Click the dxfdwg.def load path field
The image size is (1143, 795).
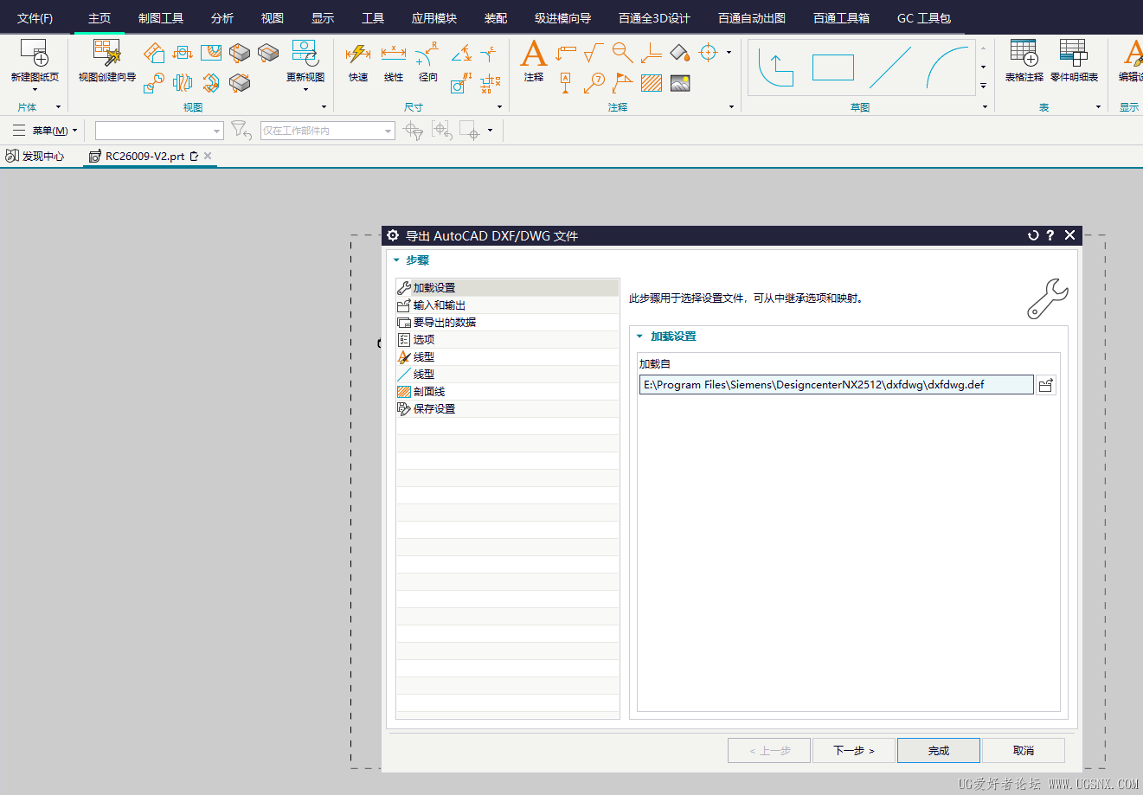pos(836,385)
